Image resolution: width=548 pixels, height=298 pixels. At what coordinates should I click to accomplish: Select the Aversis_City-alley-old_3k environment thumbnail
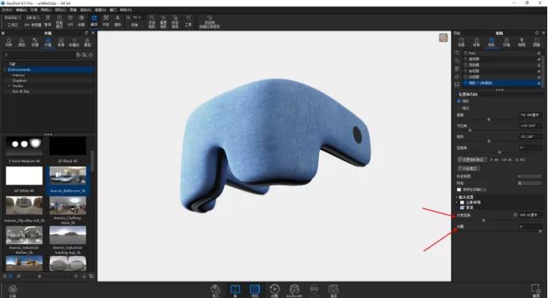point(24,205)
